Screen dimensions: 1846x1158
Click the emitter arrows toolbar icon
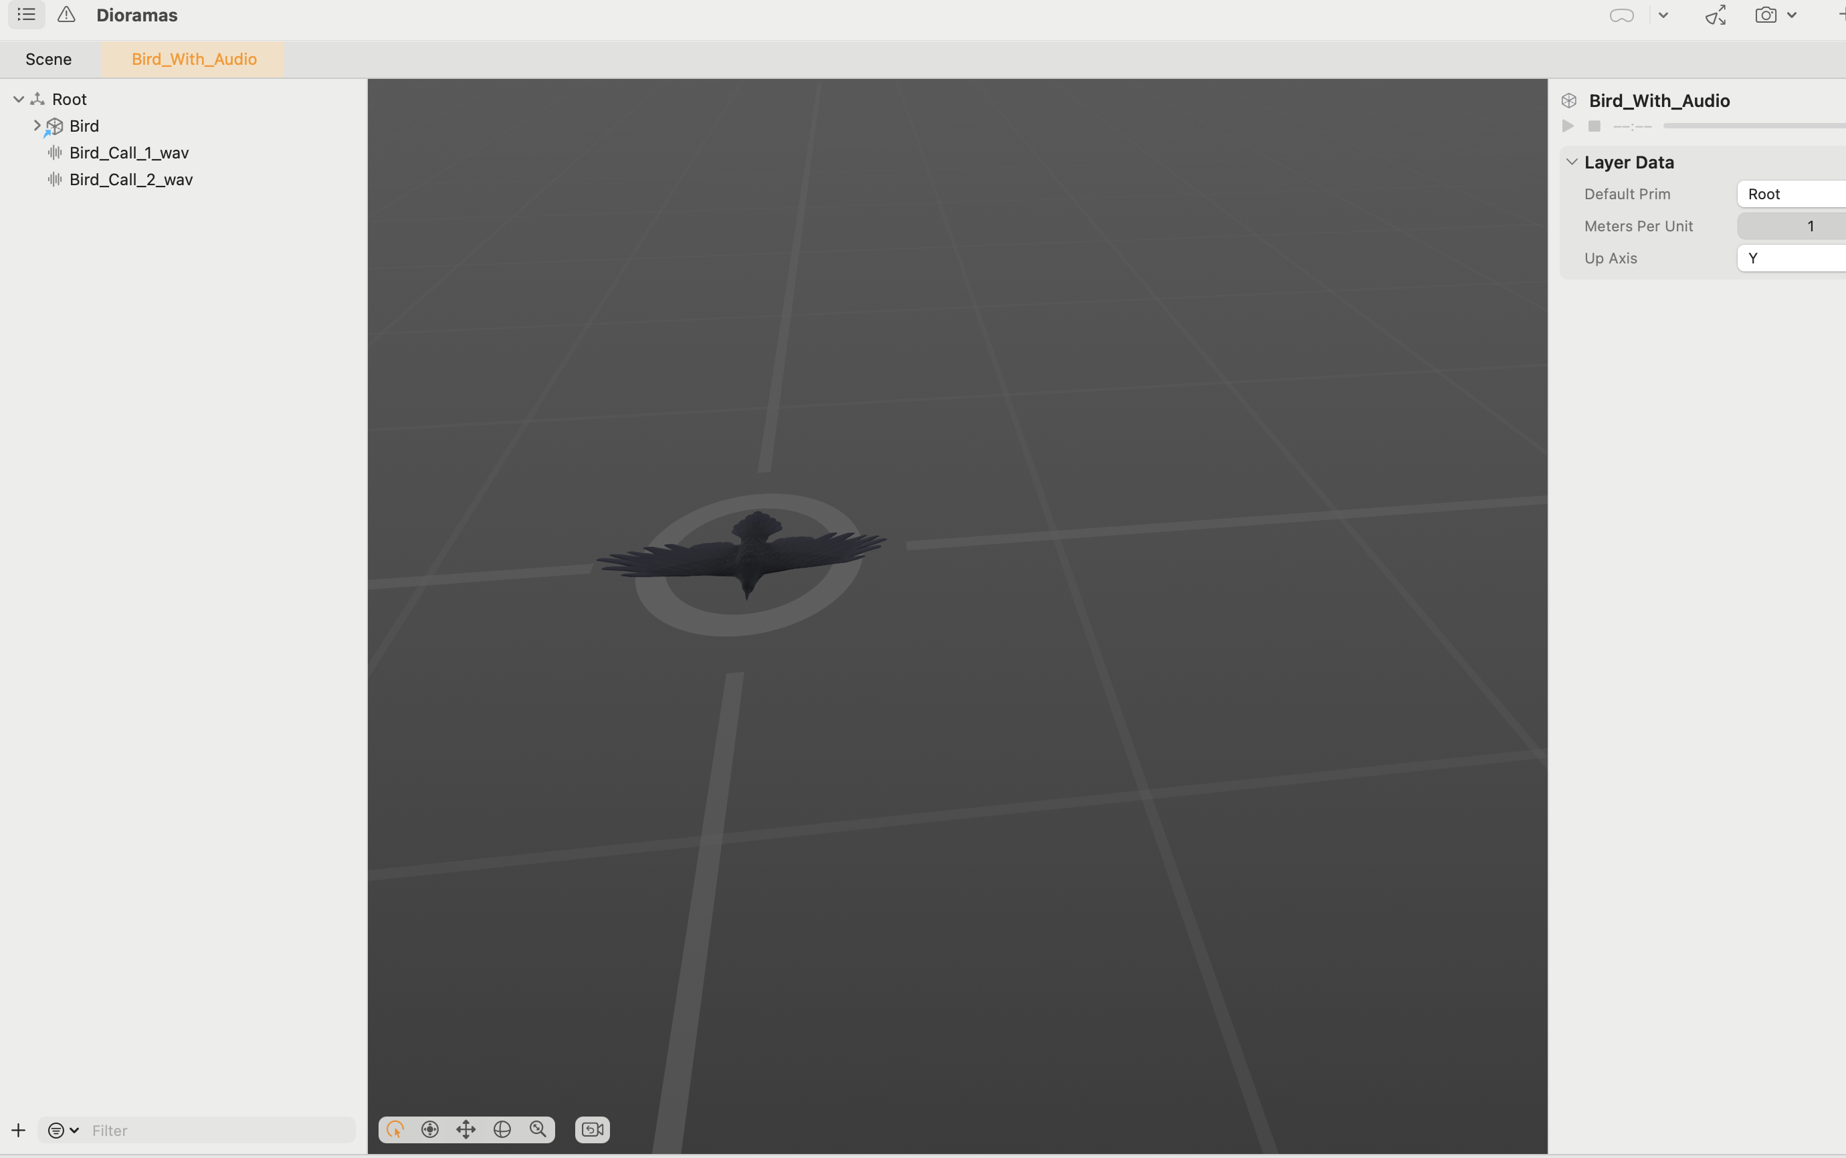click(1715, 15)
